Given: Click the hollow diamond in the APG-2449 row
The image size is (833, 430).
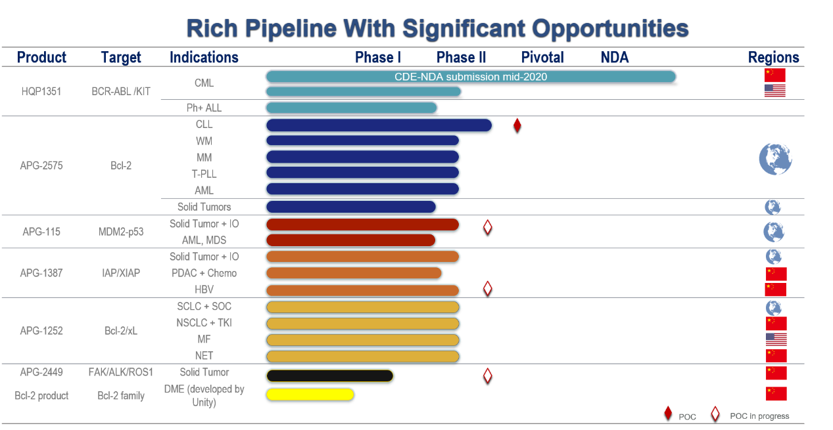Looking at the screenshot, I should point(488,376).
